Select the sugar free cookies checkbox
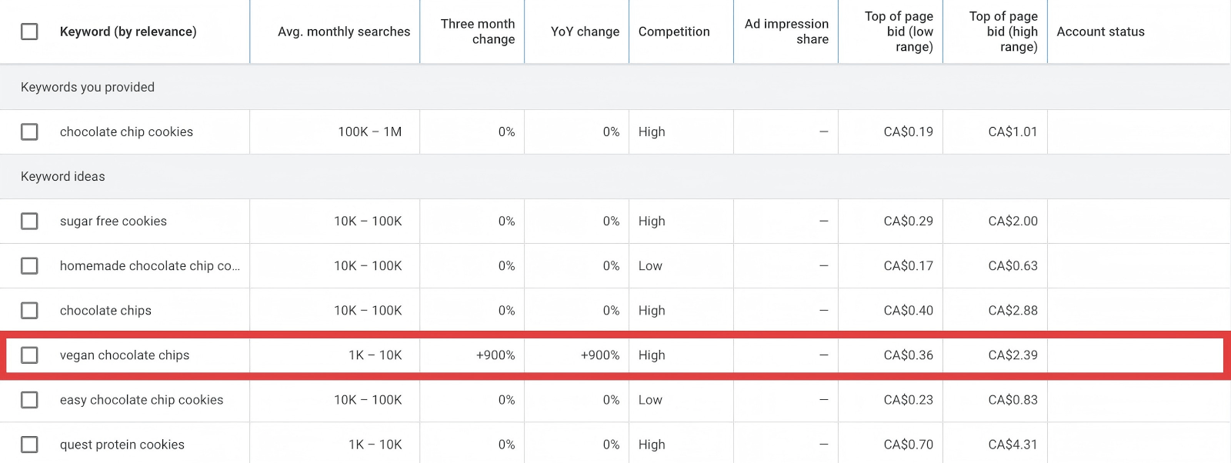The height and width of the screenshot is (463, 1231). 29,221
